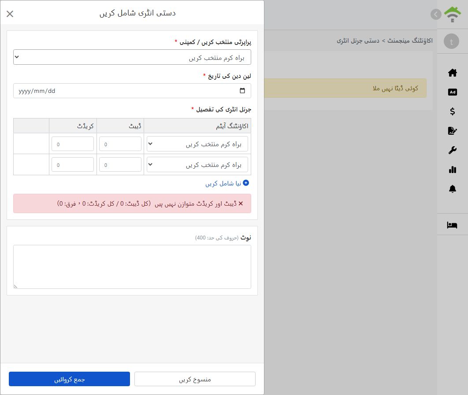Click the 'کوئی ڈیٹا نہیں ملا' no data notice
Screen dimensions: 468x395
pyautogui.click(x=395, y=89)
